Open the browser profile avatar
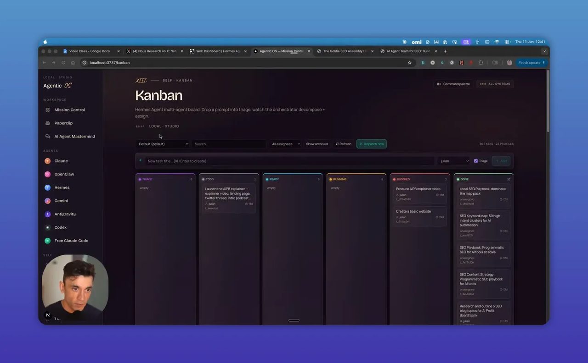588x363 pixels. coord(509,63)
